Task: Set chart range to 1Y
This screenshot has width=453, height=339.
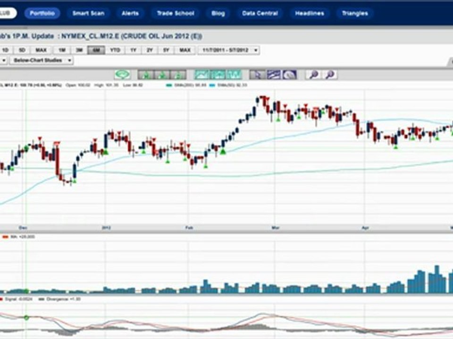Action: point(133,50)
